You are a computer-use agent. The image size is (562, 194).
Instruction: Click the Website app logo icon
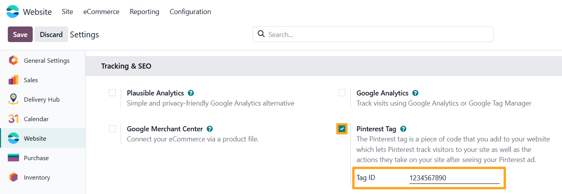tap(13, 12)
